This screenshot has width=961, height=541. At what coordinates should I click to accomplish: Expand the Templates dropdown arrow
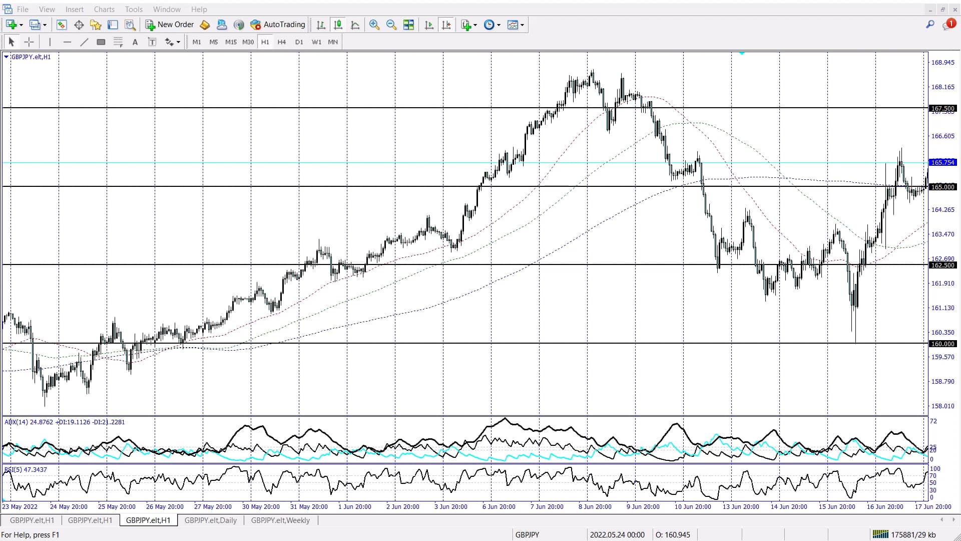(522, 25)
